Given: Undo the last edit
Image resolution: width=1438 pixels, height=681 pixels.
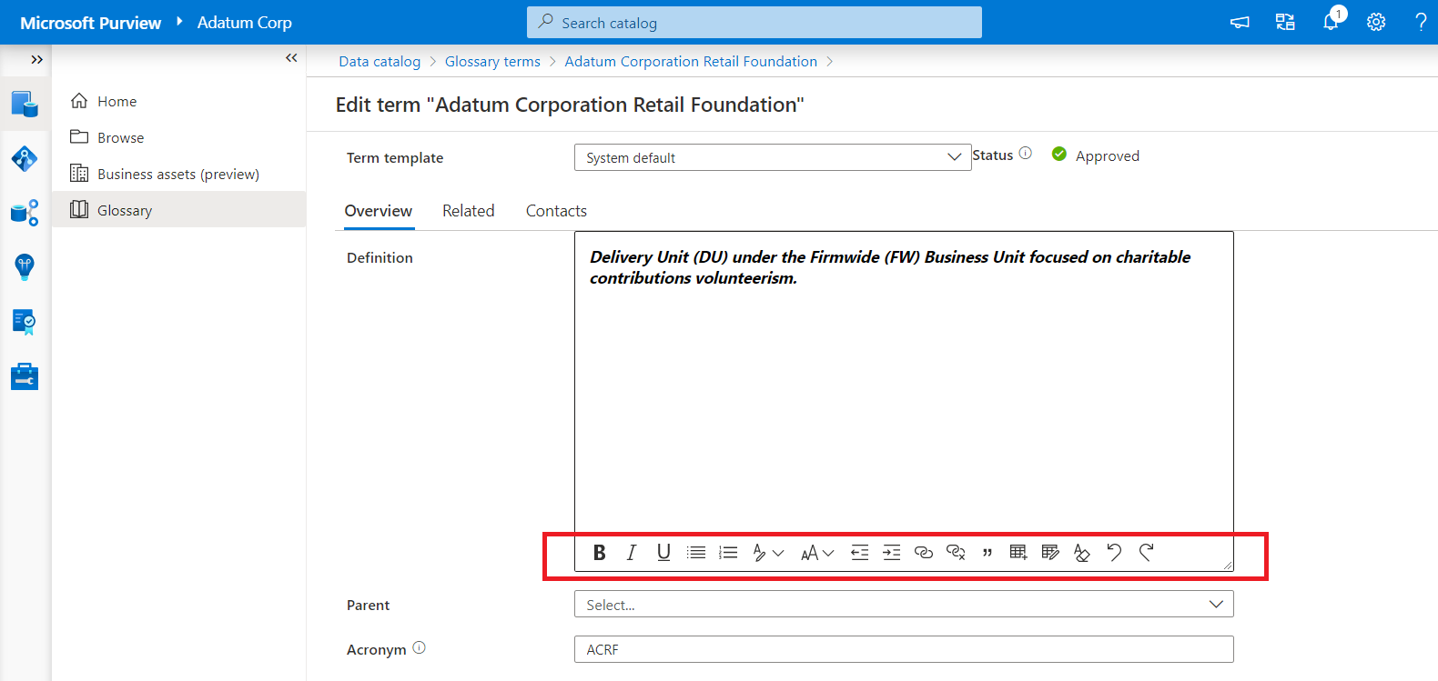Looking at the screenshot, I should [x=1114, y=553].
